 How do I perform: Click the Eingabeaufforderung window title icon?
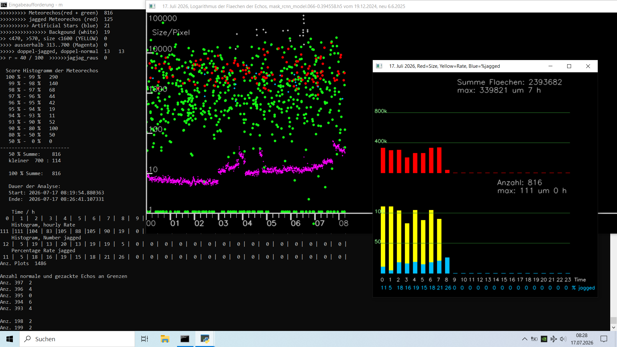[4, 5]
